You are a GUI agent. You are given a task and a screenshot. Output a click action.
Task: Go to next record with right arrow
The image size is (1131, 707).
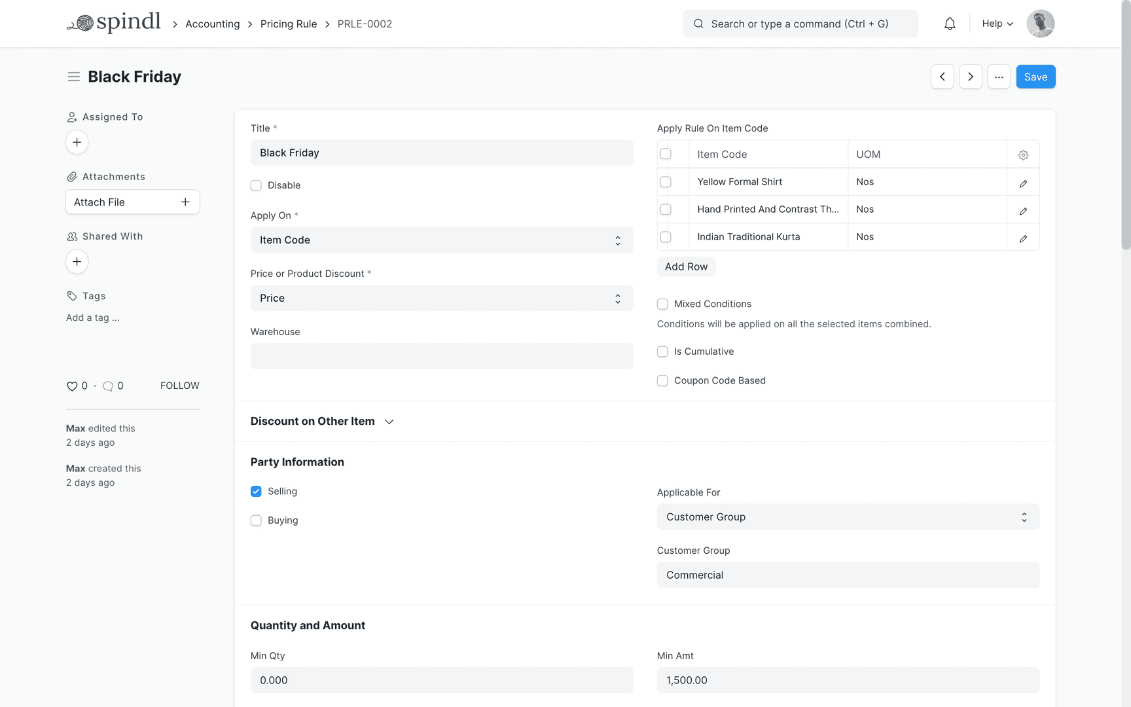[x=970, y=77]
